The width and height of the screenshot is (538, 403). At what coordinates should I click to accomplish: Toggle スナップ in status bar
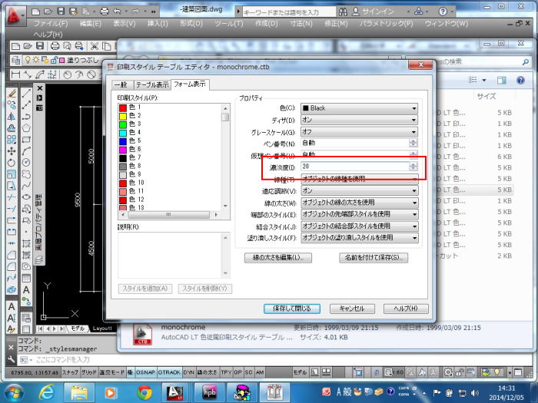71,372
